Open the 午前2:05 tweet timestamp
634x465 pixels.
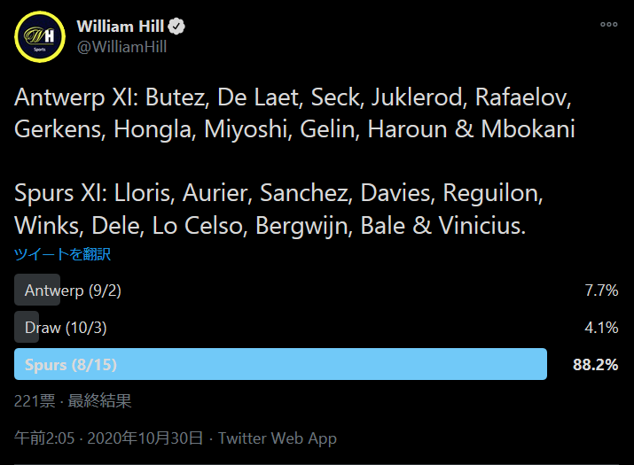tap(44, 438)
